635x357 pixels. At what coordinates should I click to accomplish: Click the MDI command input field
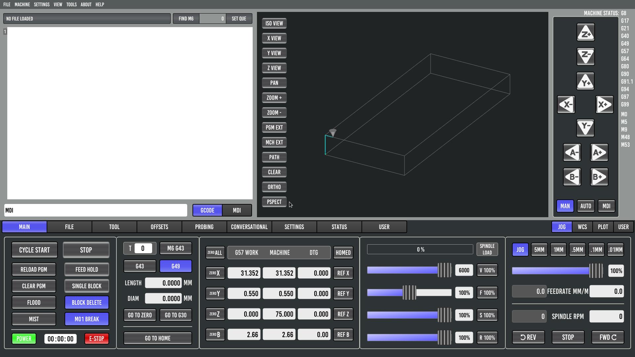click(x=96, y=210)
